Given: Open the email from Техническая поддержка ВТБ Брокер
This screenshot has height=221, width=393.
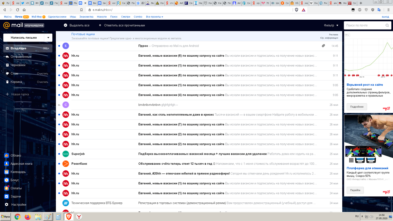Looking at the screenshot, I should 199,203.
